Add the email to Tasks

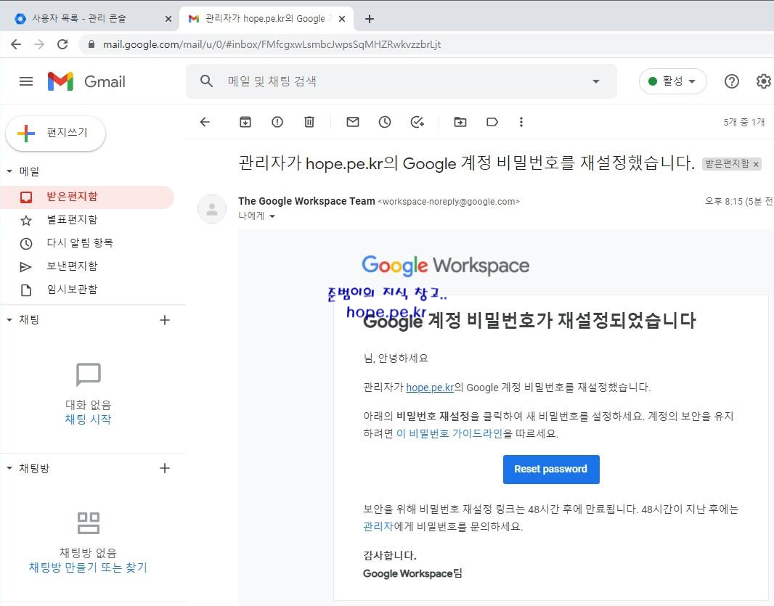[417, 122]
